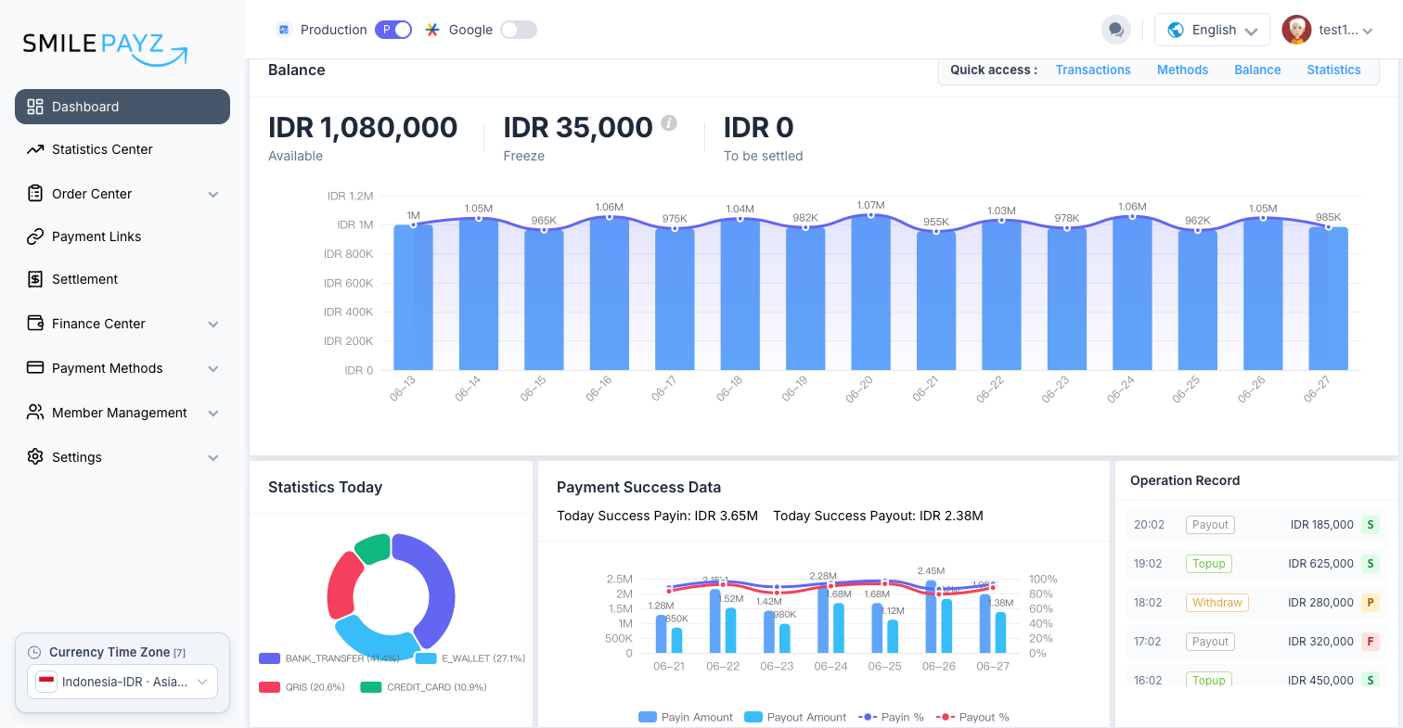Click the Google colored star icon
The width and height of the screenshot is (1403, 728).
(432, 30)
